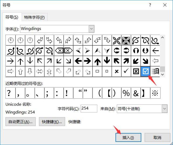Select the outlined right arrow symbol

[x=11, y=71]
